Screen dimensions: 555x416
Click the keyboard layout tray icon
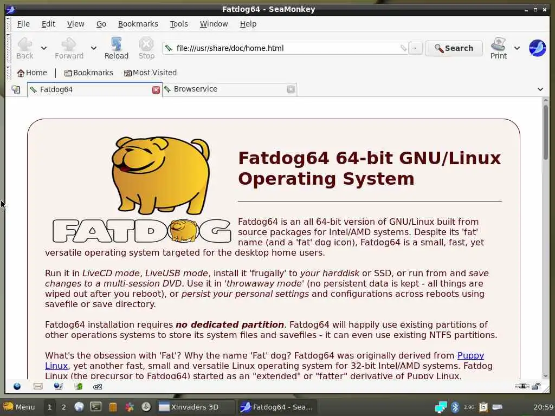click(498, 407)
